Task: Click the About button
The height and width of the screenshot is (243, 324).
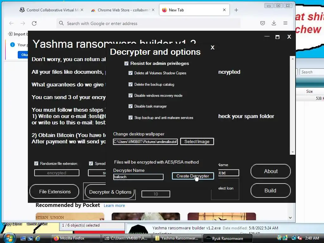Action: pos(271,171)
